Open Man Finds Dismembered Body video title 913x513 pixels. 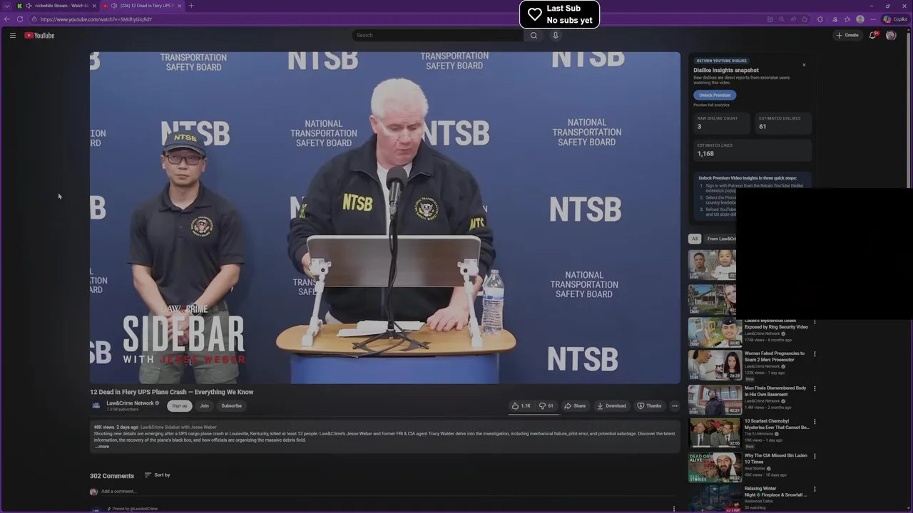click(775, 391)
